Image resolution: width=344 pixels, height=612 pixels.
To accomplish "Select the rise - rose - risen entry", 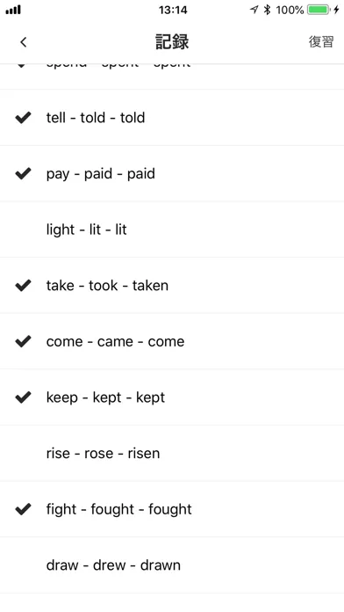I will (172, 453).
